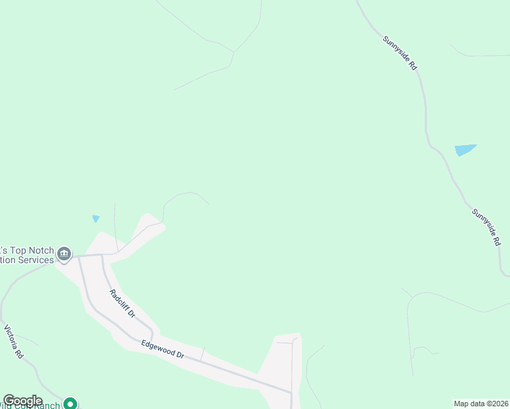Image resolution: width=510 pixels, height=409 pixels.
Task: Open the Wild Colt Ranch text label
Action: (31, 405)
